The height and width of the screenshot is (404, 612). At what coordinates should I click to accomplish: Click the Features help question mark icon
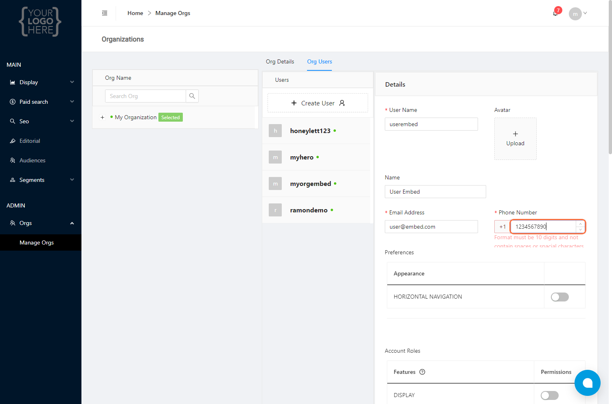[x=422, y=372]
